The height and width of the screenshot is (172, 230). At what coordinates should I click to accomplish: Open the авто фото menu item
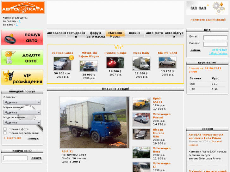coord(154,33)
